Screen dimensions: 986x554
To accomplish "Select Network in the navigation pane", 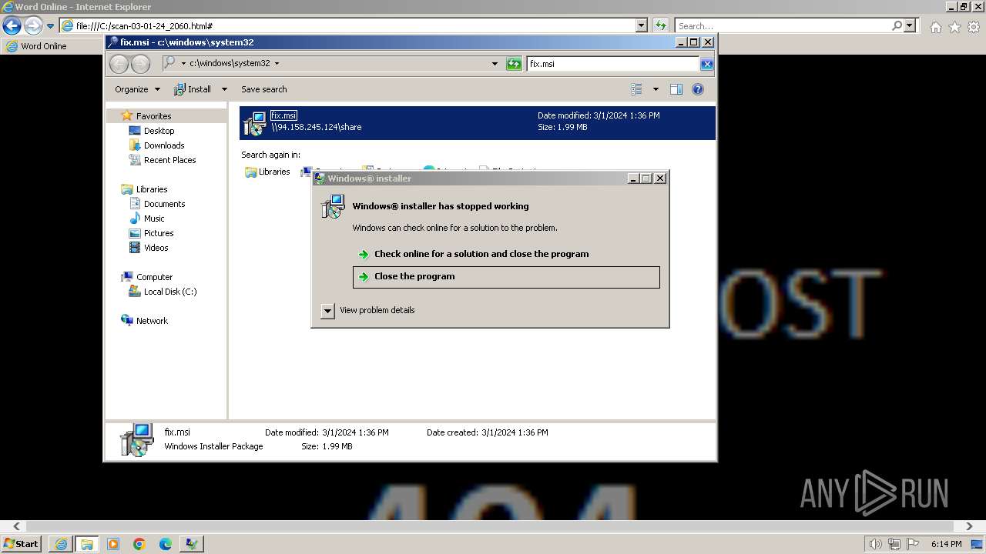I will [151, 321].
